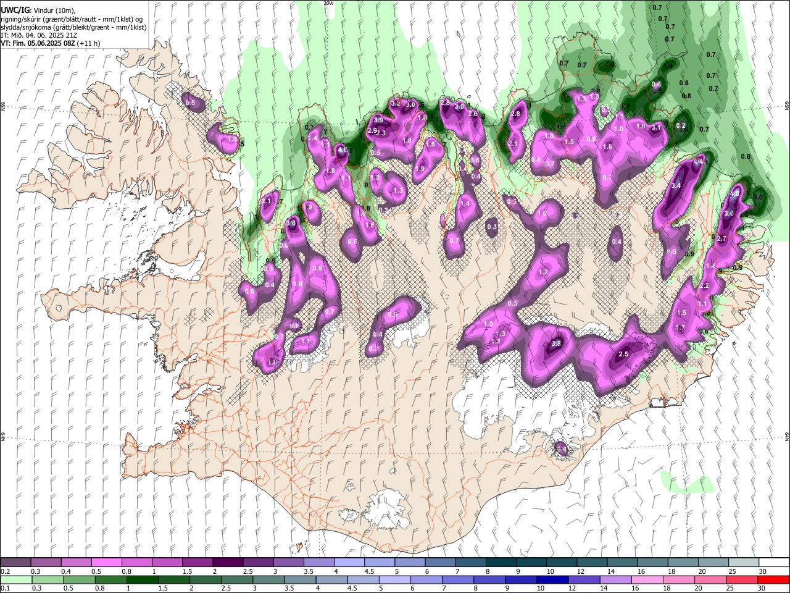Select the darkest purple 2–2.5 swatch in upper row
The width and height of the screenshot is (790, 593).
[x=227, y=563]
